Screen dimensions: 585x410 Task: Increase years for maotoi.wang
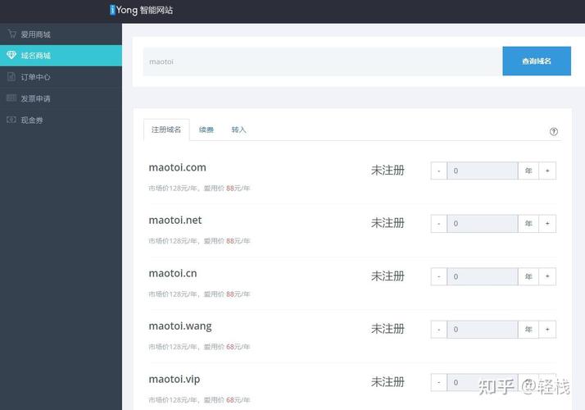(547, 330)
